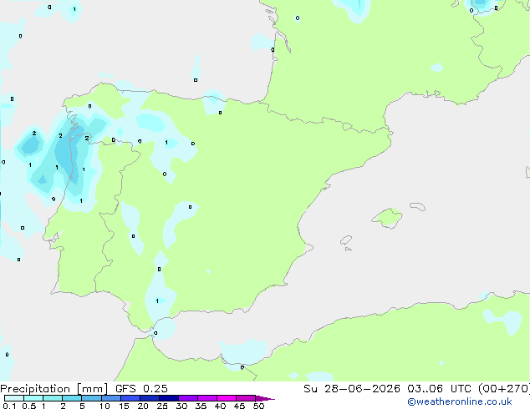Image resolution: width=530 pixels, height=409 pixels.
Task: Click the Mallorca island outline
Action: [387, 219]
